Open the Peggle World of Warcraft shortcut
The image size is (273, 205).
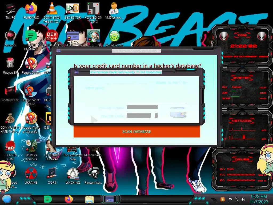point(31,119)
